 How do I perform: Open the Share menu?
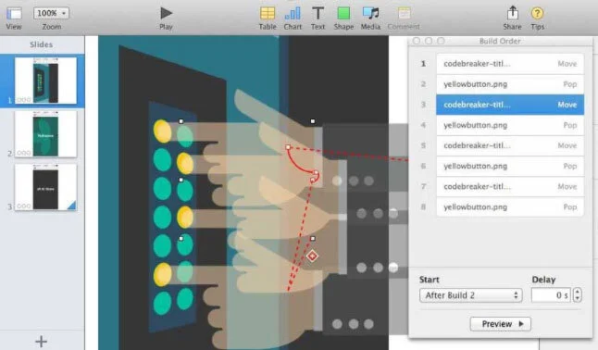(513, 13)
